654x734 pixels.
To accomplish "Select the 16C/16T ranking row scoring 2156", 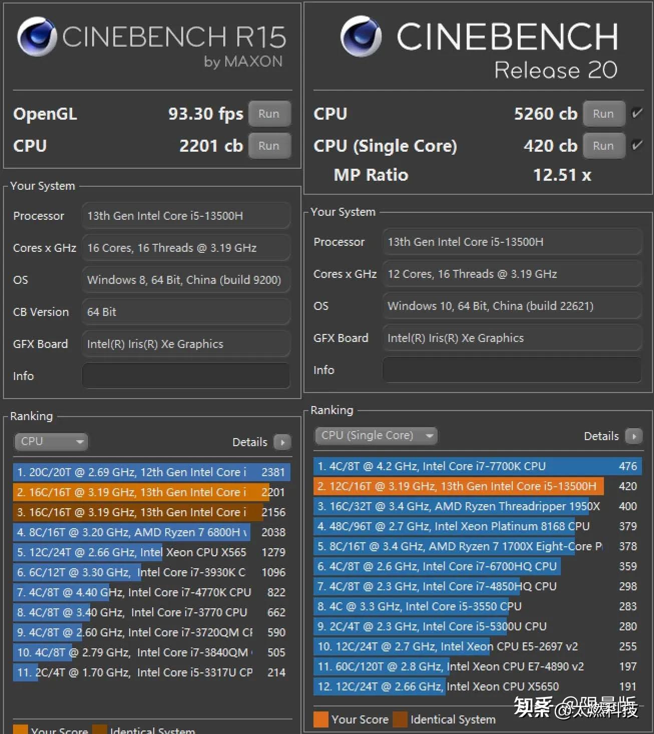I will pos(152,512).
